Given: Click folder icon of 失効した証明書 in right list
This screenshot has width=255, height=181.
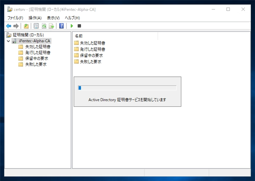Looking at the screenshot, I should [76, 43].
